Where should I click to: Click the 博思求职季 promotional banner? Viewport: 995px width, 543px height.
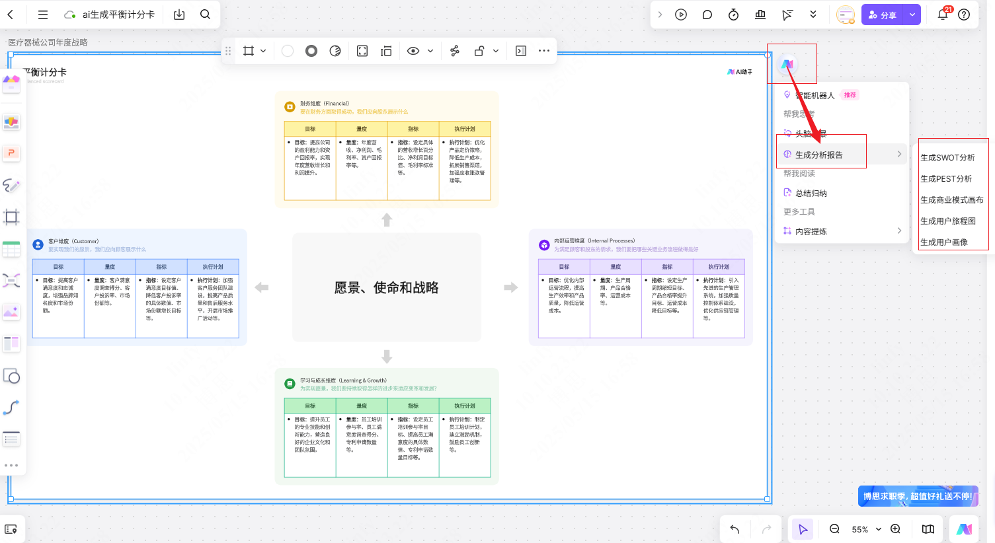point(918,496)
